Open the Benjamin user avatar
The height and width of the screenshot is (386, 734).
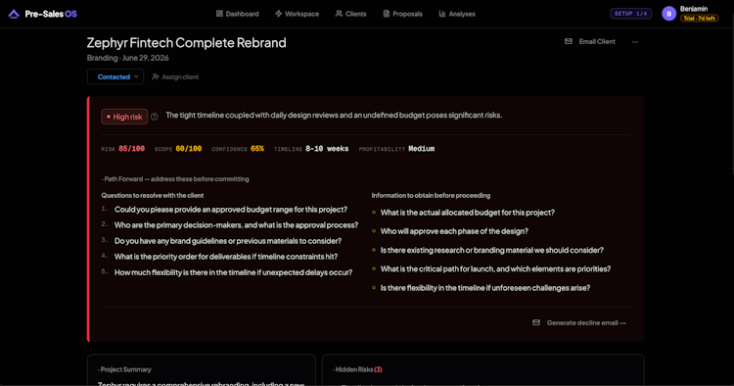pos(669,14)
